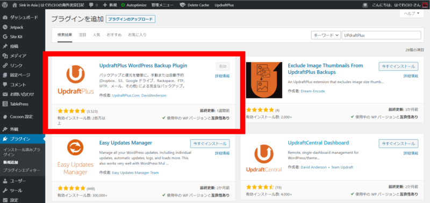Open 新規追加 submenu item
The height and width of the screenshot is (203, 430).
point(10,162)
